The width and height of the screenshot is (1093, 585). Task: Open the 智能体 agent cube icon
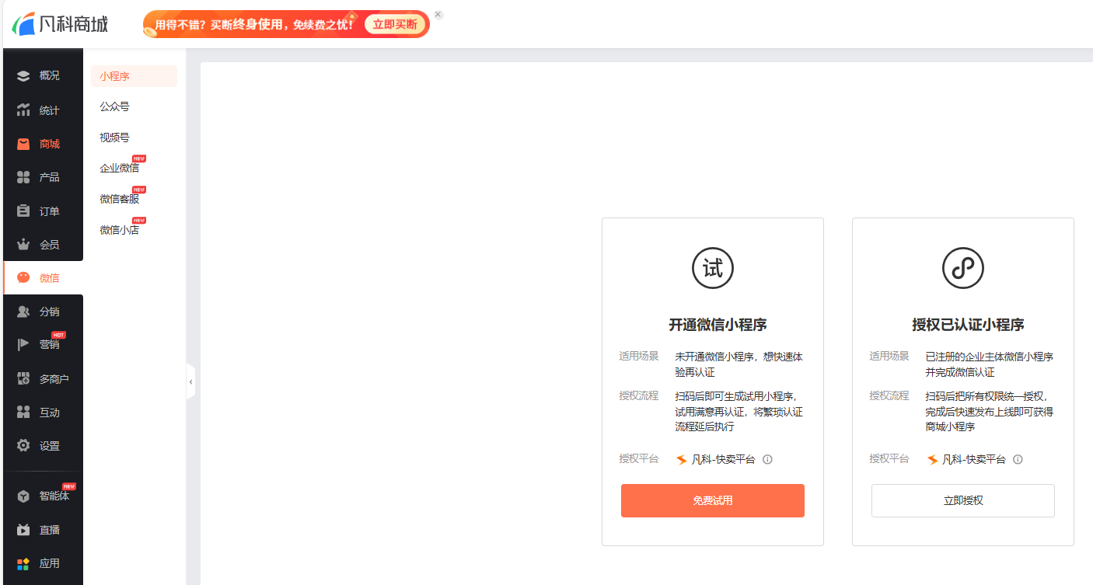[23, 496]
